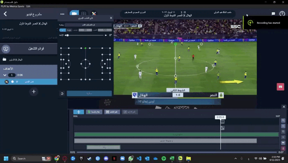The height and width of the screenshot is (163, 288).
Task: Click the rotation slider left arrow
Action: [65, 35]
